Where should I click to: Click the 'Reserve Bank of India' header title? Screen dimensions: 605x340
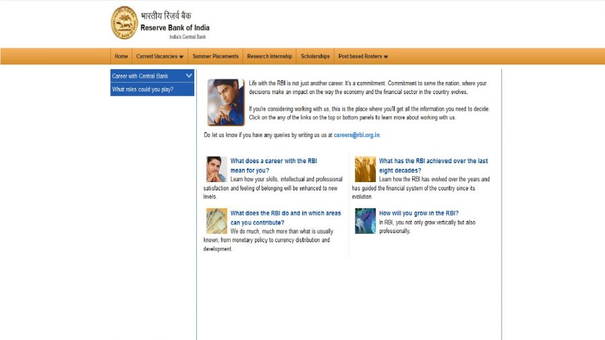175,28
